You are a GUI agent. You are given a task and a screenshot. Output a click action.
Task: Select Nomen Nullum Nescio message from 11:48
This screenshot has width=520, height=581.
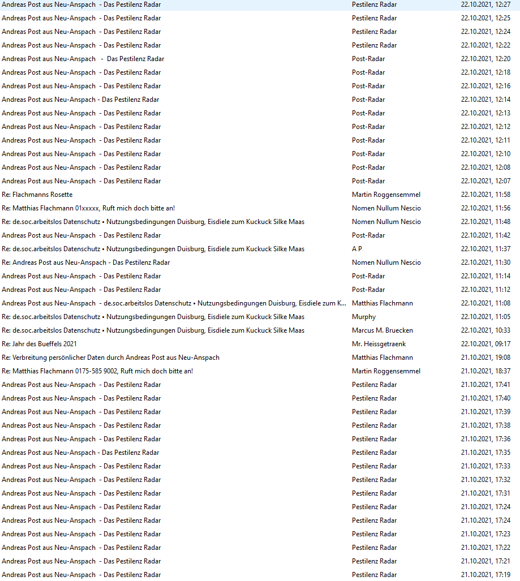click(x=260, y=222)
